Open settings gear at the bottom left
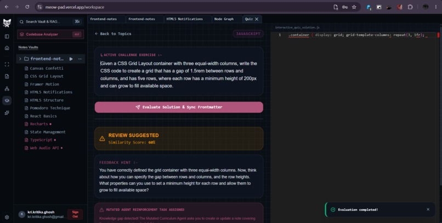The height and width of the screenshot is (223, 442). (7, 217)
